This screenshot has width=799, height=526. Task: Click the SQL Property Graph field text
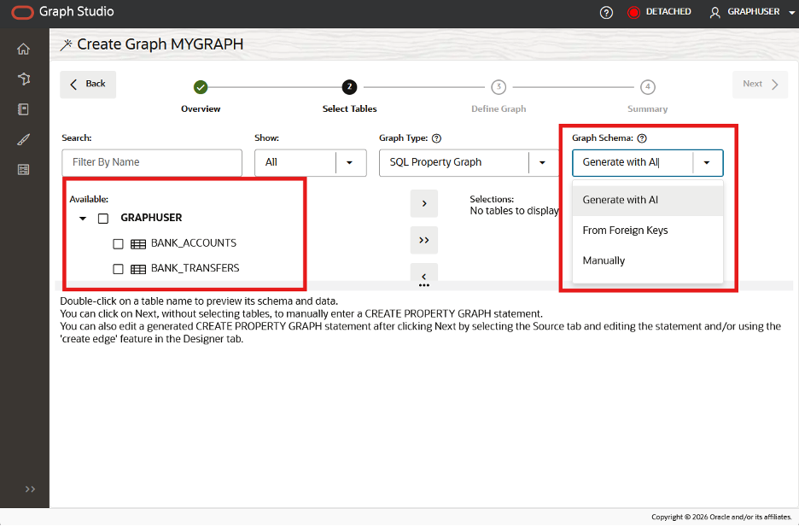pos(435,162)
